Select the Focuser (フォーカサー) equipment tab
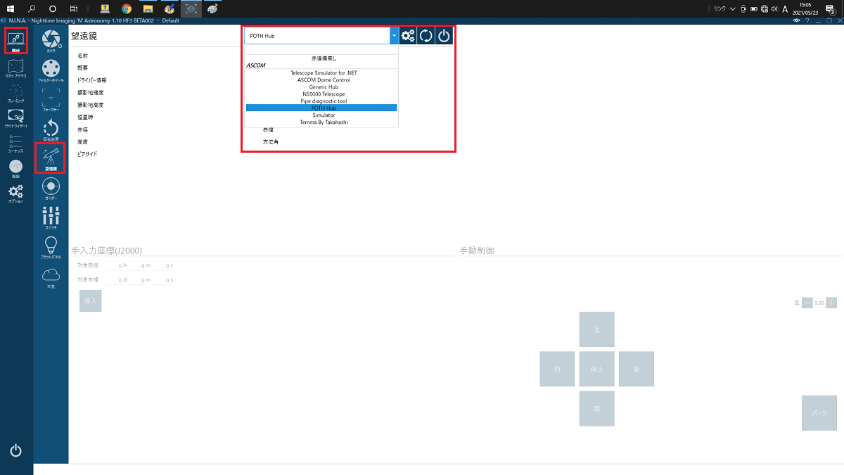Image resolution: width=844 pixels, height=475 pixels. pos(51,100)
